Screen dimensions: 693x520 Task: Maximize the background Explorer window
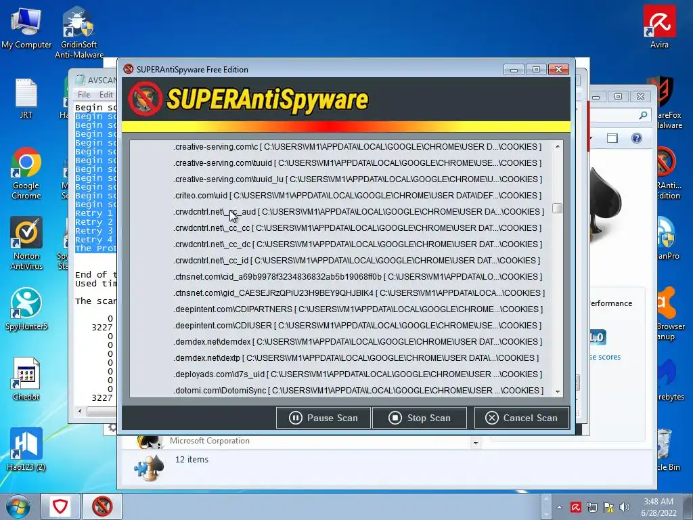(618, 96)
